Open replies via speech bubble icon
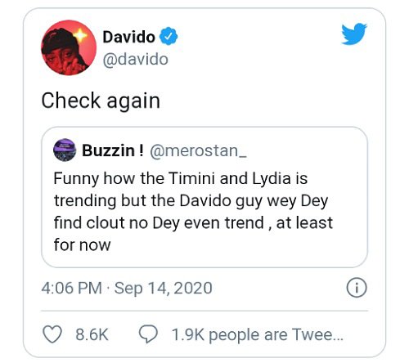The height and width of the screenshot is (363, 409). tap(148, 334)
